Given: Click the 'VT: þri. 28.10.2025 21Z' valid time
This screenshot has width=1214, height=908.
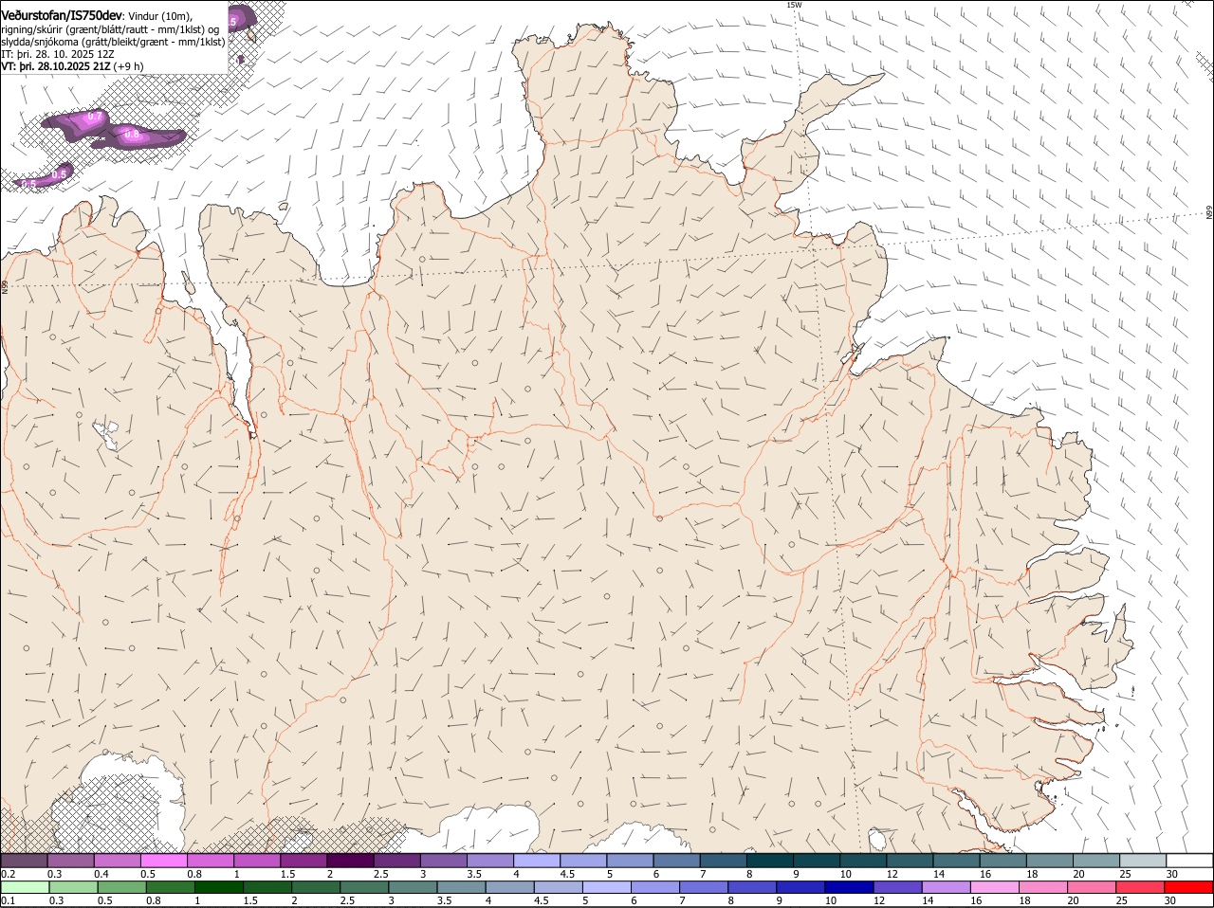Looking at the screenshot, I should point(56,66).
